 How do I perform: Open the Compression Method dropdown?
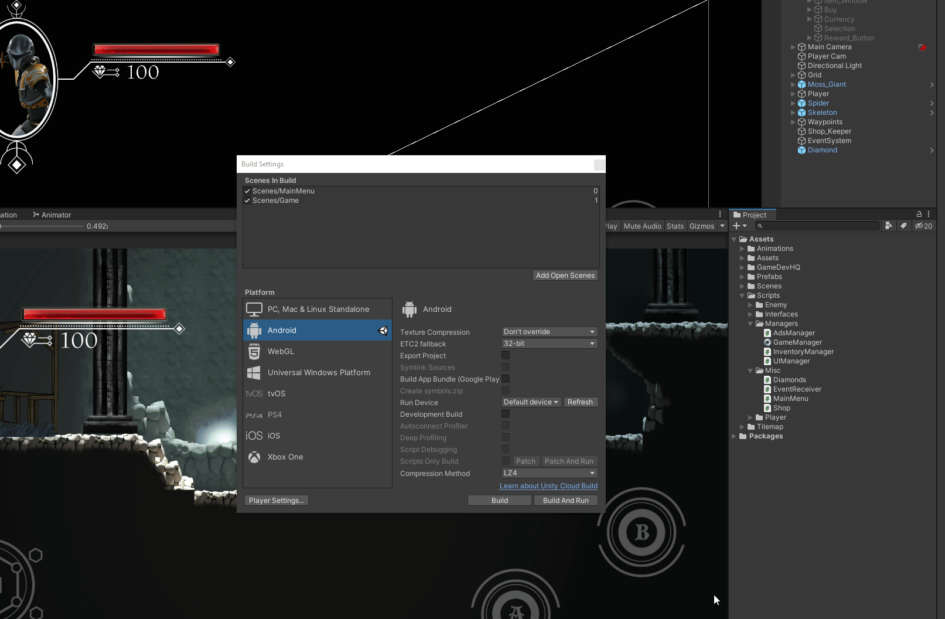pyautogui.click(x=550, y=473)
